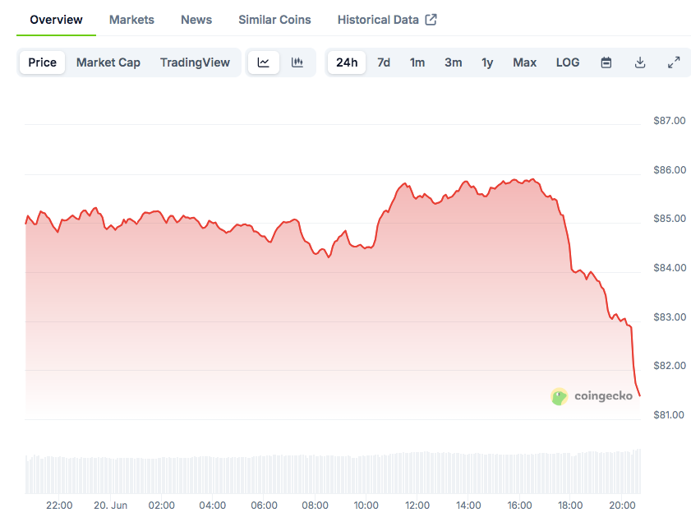The width and height of the screenshot is (691, 522).
Task: Click the external link icon beside Historical Data
Action: (x=431, y=20)
